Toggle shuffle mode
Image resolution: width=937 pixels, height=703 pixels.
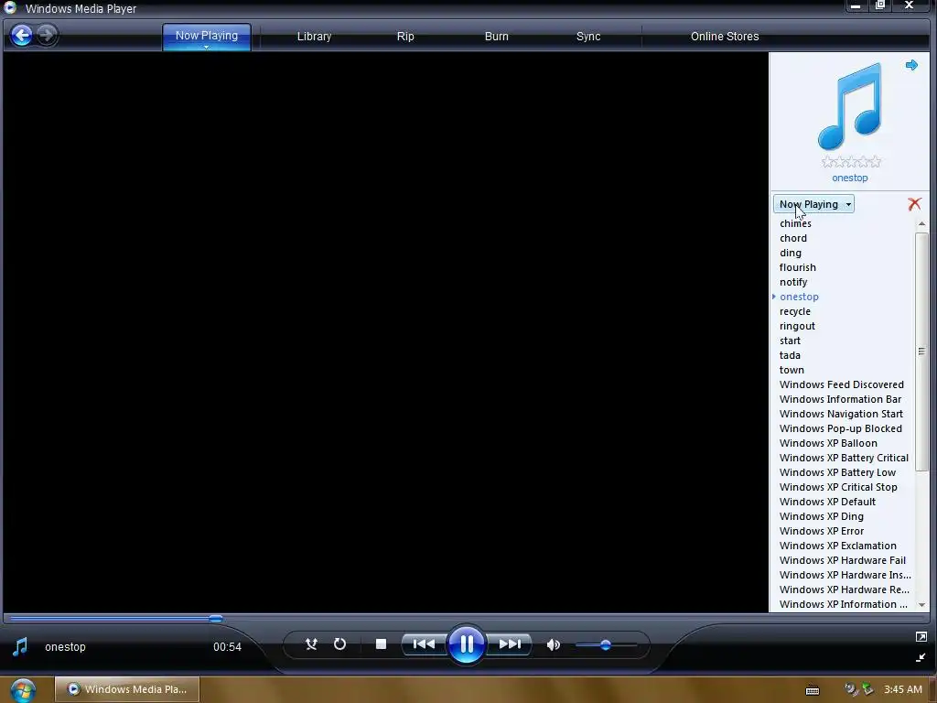[x=311, y=644]
